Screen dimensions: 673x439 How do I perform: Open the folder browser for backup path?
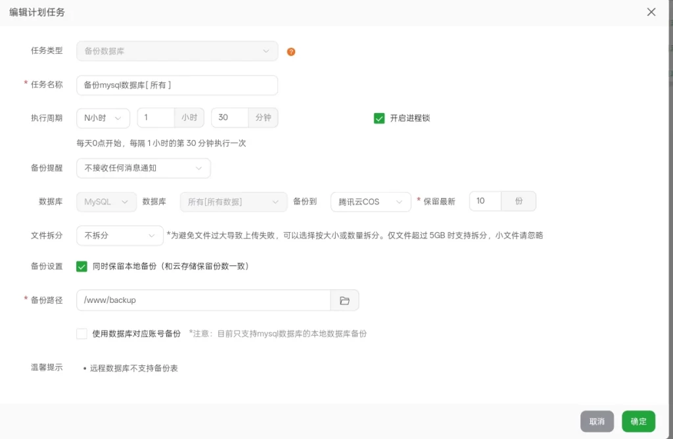click(344, 300)
